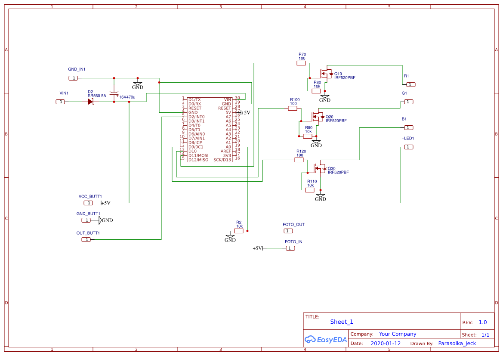Select the diode D2 SR560 symbol
Image resolution: width=503 pixels, height=356 pixels.
pos(90,102)
